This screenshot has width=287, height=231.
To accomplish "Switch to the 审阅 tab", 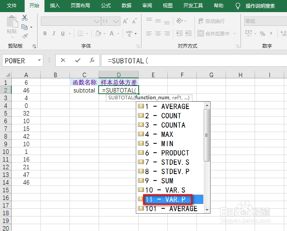I will click(x=147, y=6).
